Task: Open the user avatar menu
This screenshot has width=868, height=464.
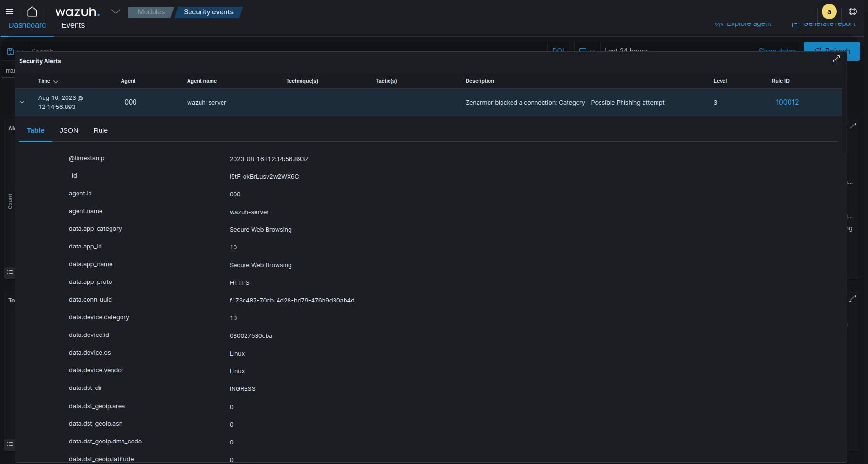Action: coord(829,11)
